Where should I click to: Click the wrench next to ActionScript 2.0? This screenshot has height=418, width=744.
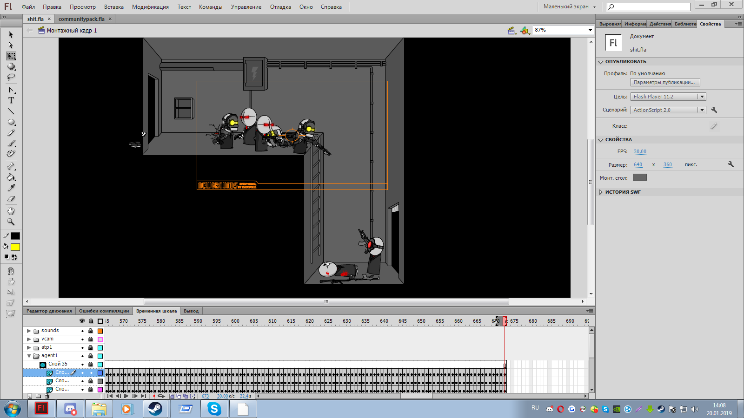click(x=714, y=110)
